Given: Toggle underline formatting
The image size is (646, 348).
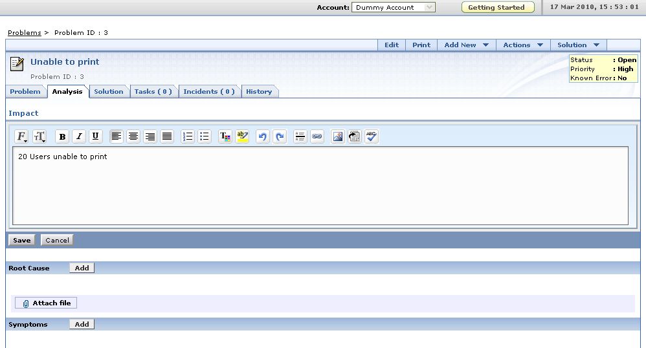Looking at the screenshot, I should (95, 136).
